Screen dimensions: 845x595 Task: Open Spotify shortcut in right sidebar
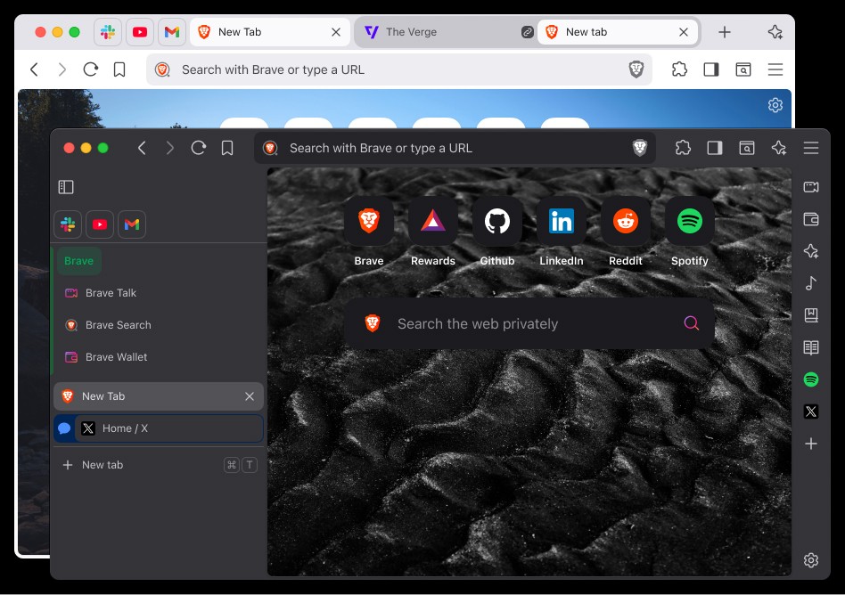click(x=810, y=379)
